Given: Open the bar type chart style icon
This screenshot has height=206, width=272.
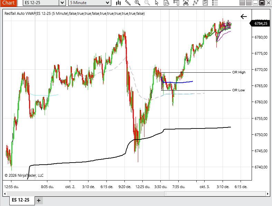Looking at the screenshot, I should [119, 3].
